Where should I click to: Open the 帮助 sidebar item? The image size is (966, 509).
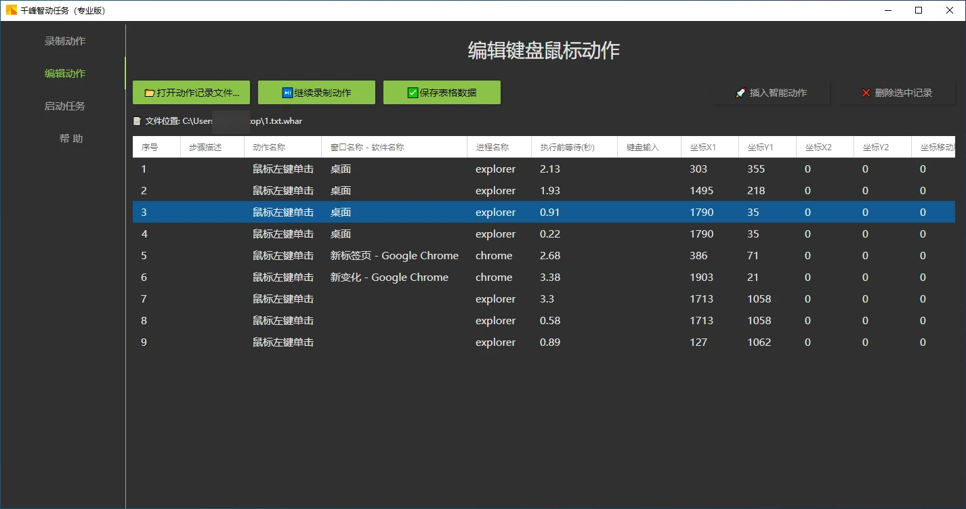[x=70, y=139]
